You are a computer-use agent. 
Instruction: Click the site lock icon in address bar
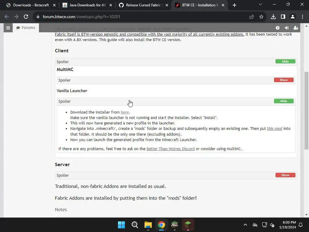pyautogui.click(x=38, y=17)
